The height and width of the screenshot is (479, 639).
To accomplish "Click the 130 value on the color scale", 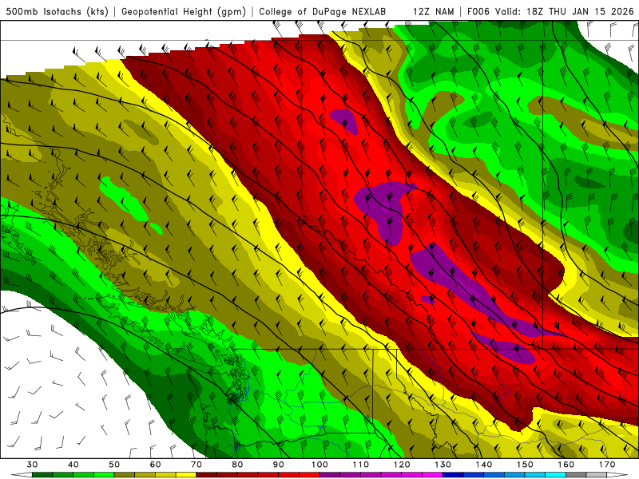I will (443, 465).
